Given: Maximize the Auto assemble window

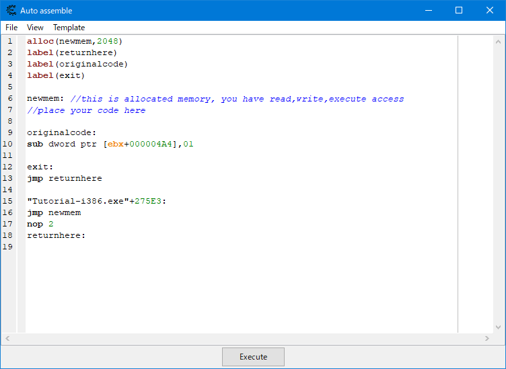Looking at the screenshot, I should coord(459,10).
